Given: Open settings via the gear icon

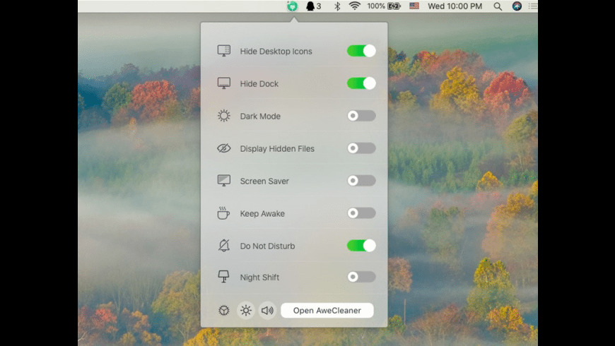Looking at the screenshot, I should click(224, 310).
